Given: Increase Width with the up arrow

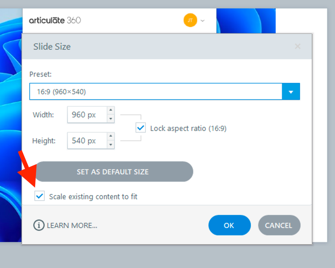Looking at the screenshot, I should point(111,111).
